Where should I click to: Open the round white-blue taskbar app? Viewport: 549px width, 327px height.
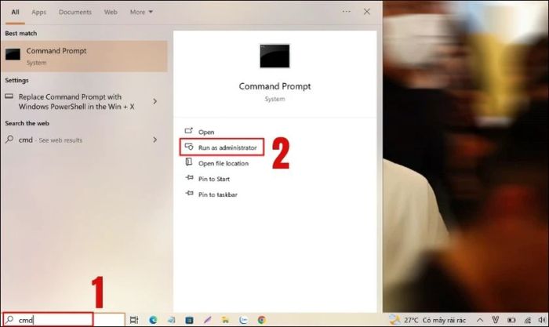click(243, 320)
